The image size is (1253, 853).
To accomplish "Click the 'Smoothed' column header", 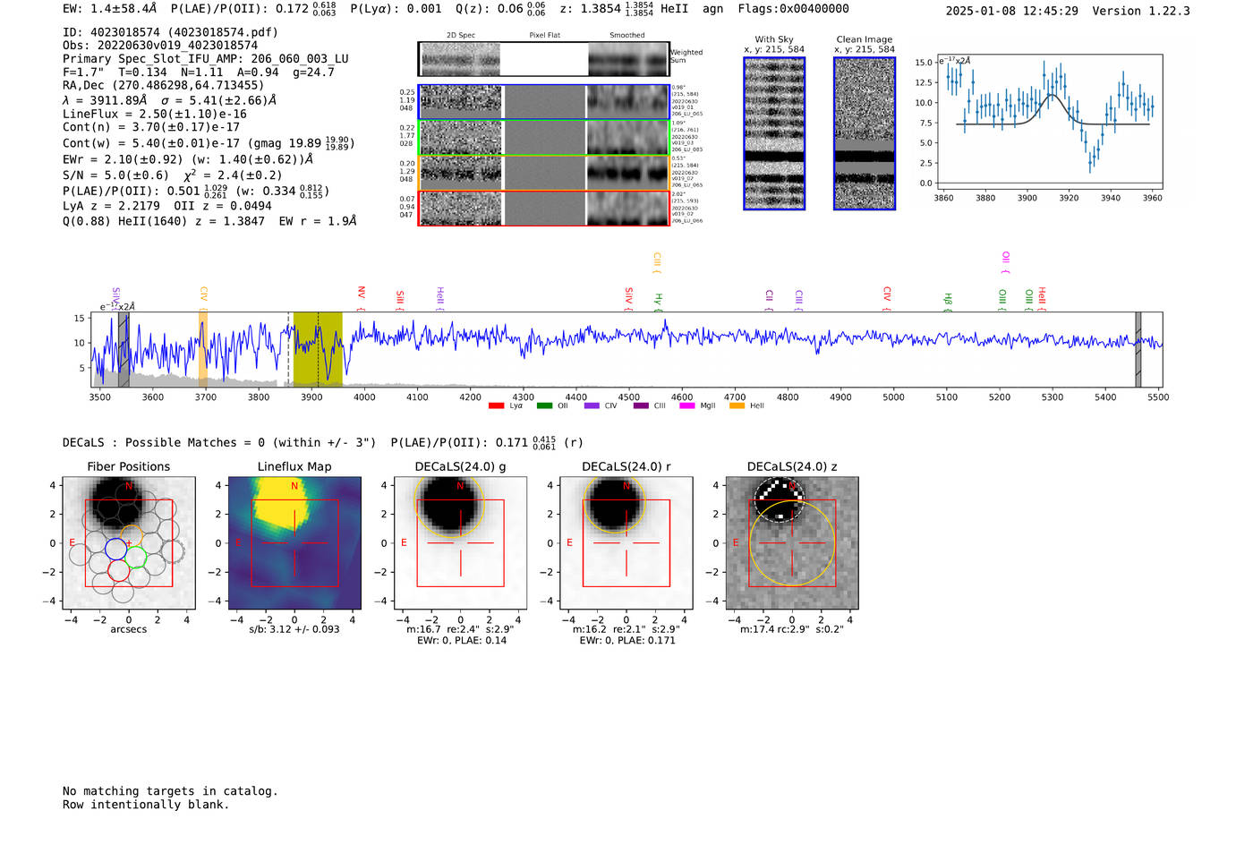I will 627,35.
